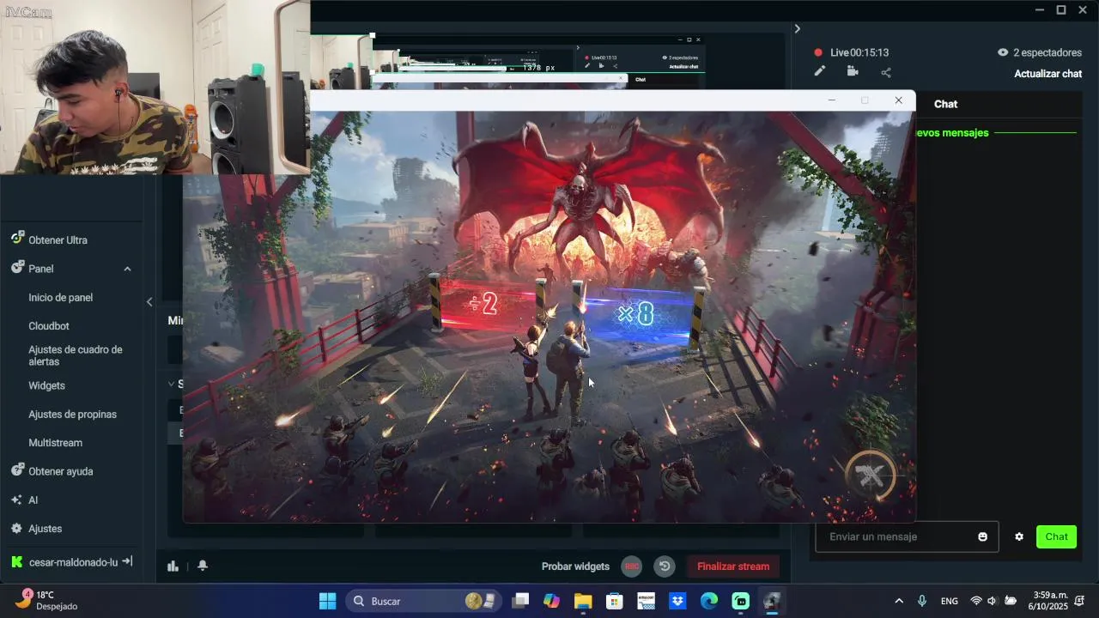The height and width of the screenshot is (618, 1099).
Task: Open Obtener Ultra menu item
Action: (x=58, y=240)
